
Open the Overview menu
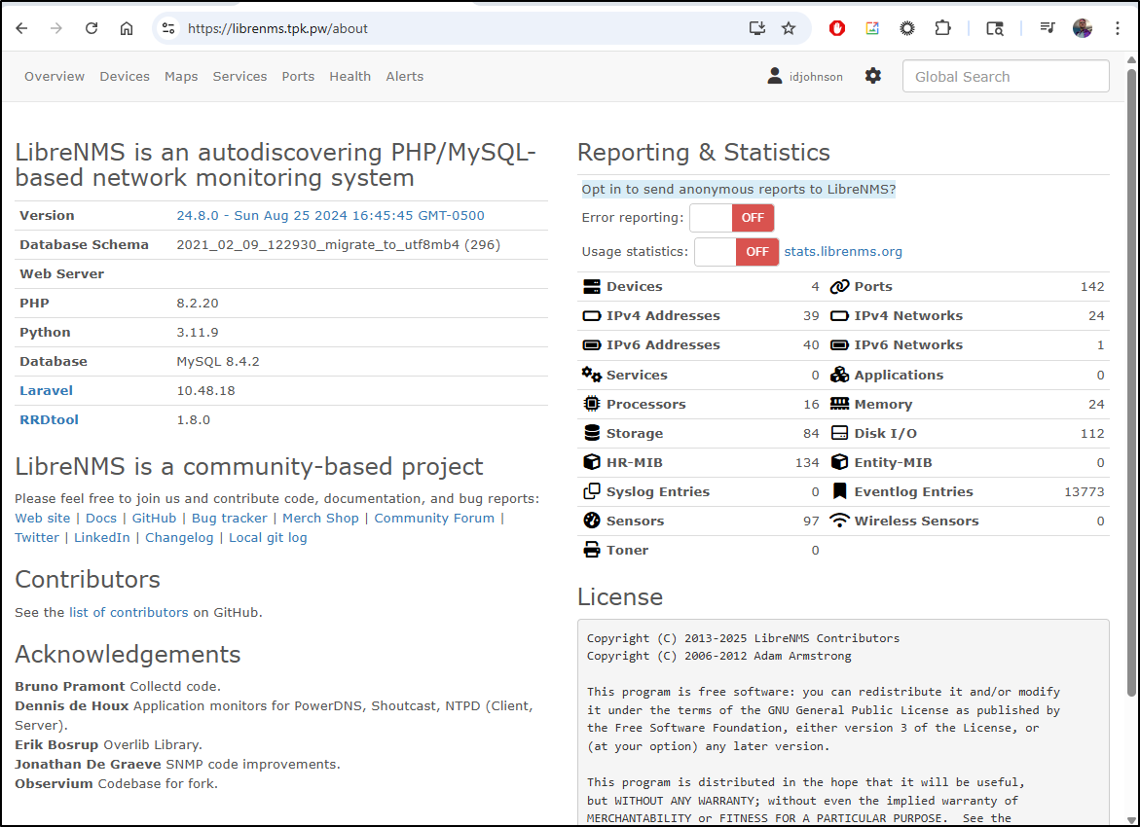tap(55, 76)
